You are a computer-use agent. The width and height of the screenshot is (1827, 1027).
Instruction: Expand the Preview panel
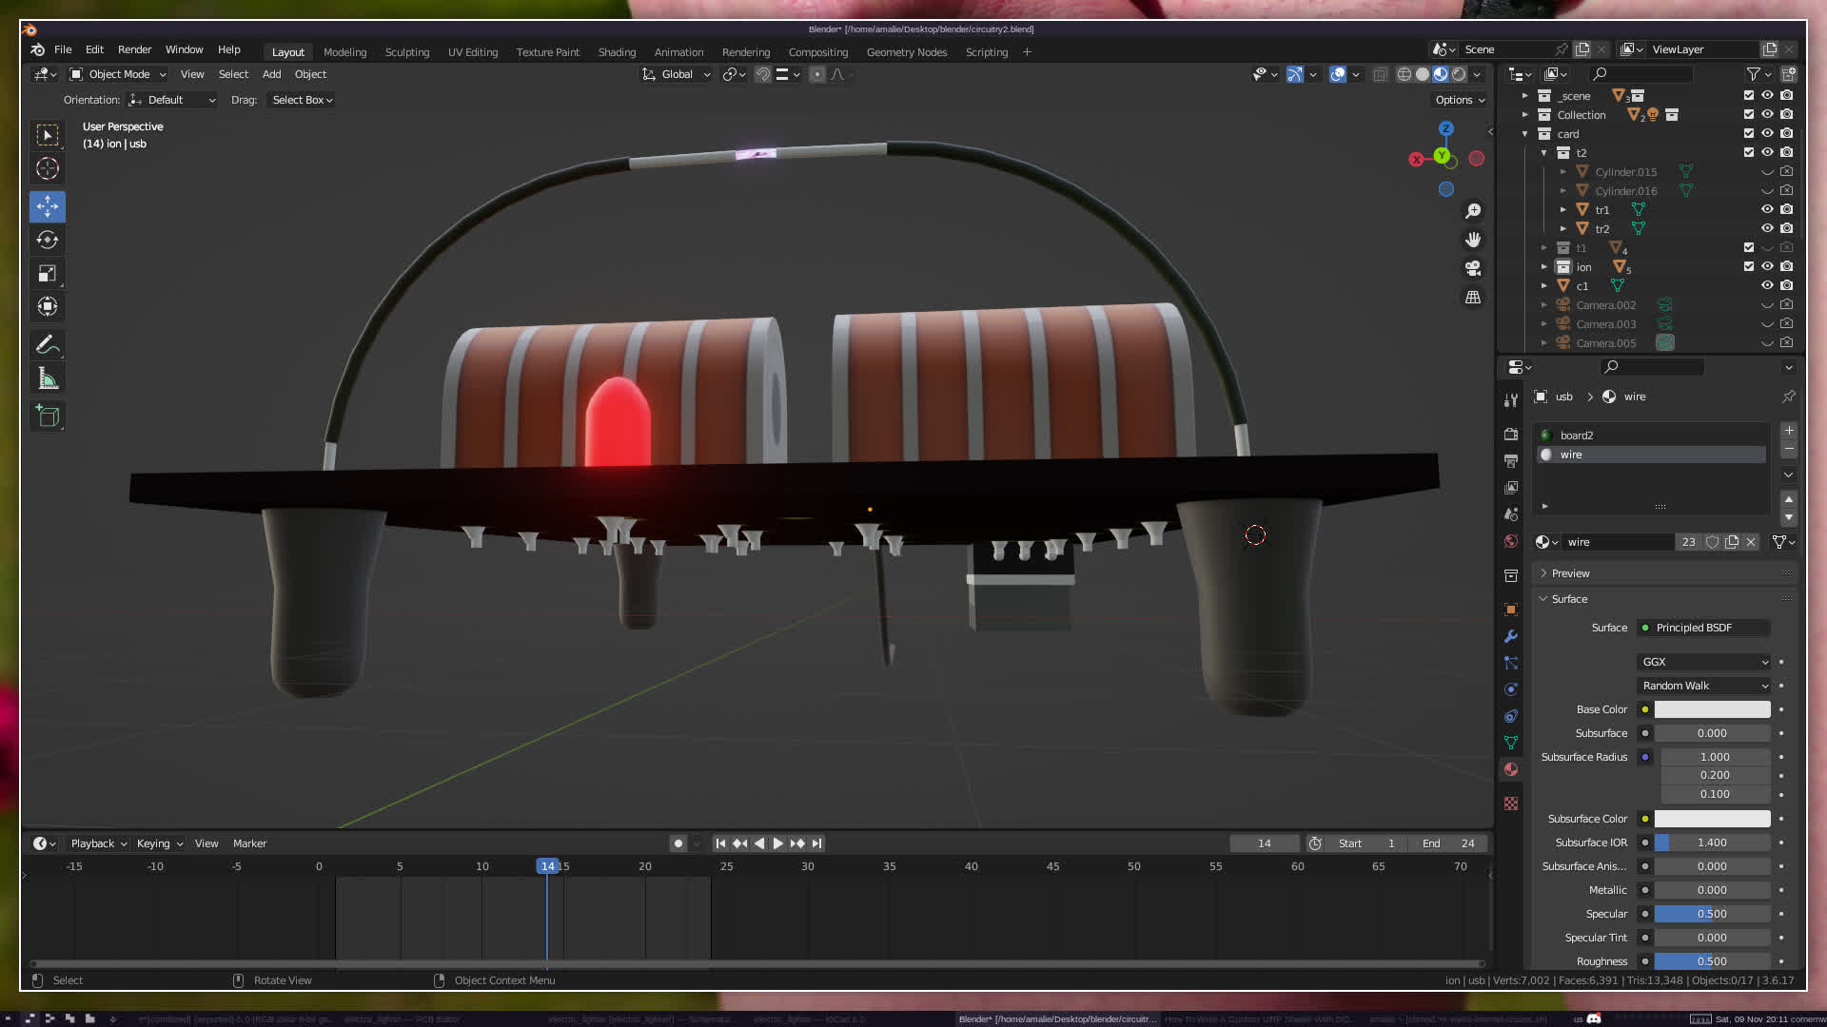click(1570, 573)
